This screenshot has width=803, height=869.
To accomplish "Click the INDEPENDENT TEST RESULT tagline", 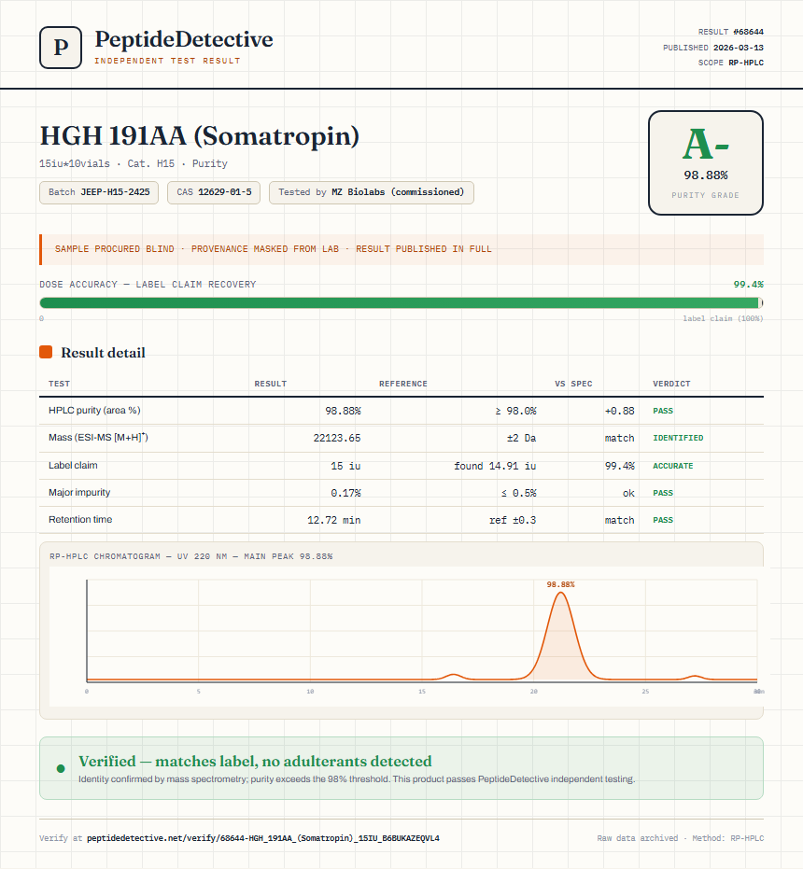I will tap(167, 61).
